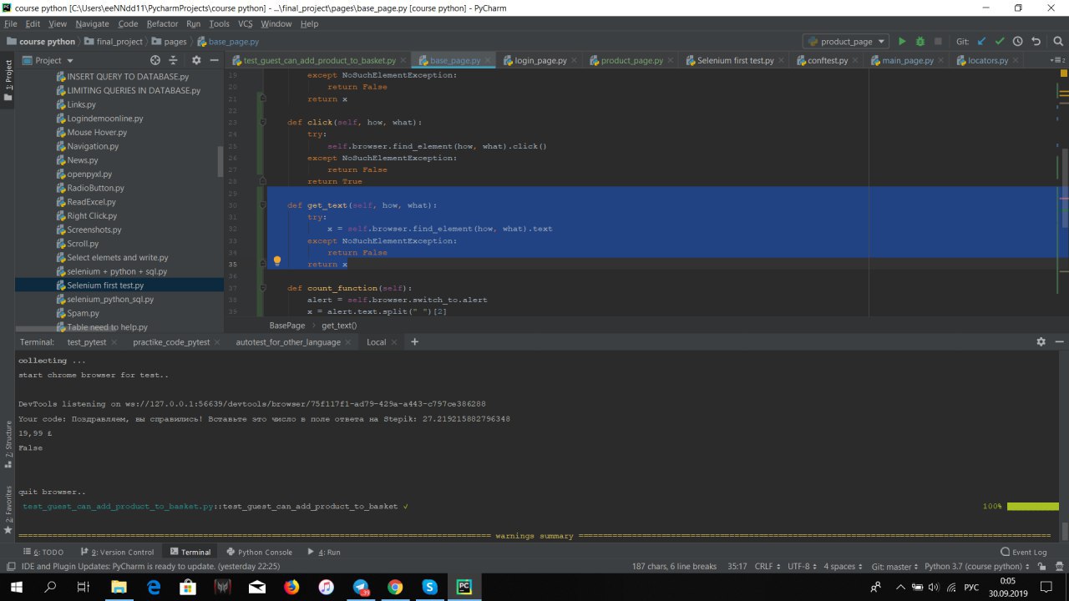Screen dimensions: 1069x601
Task: Open Project panel settings gear
Action: [x=196, y=60]
